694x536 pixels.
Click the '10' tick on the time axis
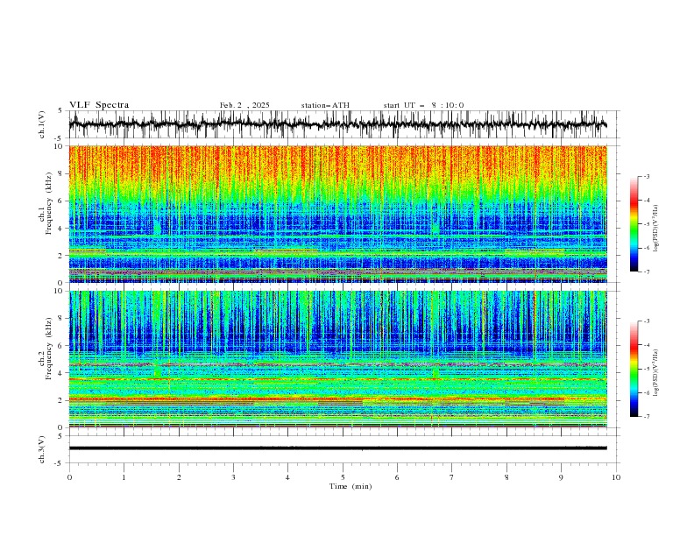(616, 477)
